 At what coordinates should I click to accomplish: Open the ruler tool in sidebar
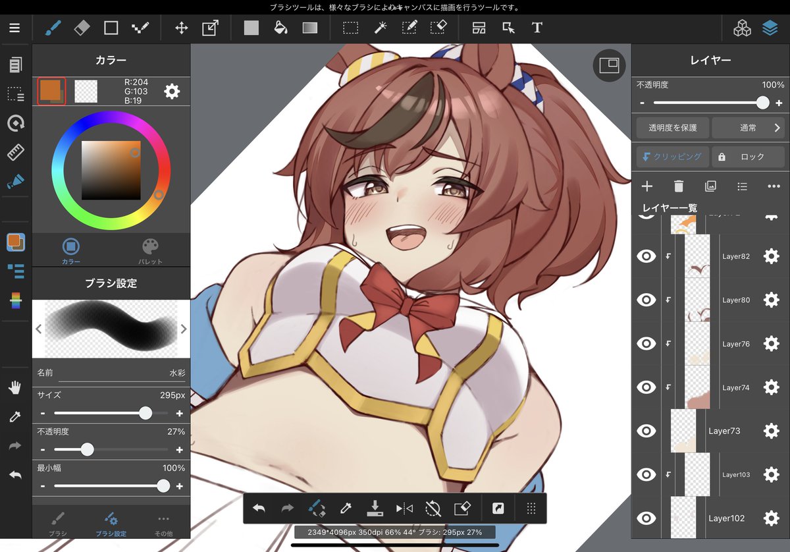click(x=15, y=152)
